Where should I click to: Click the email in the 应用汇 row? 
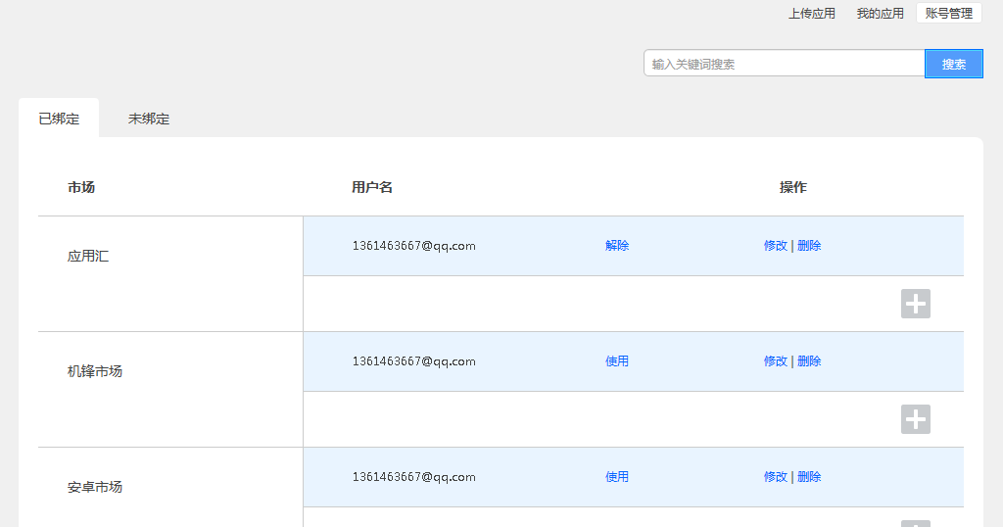point(414,246)
